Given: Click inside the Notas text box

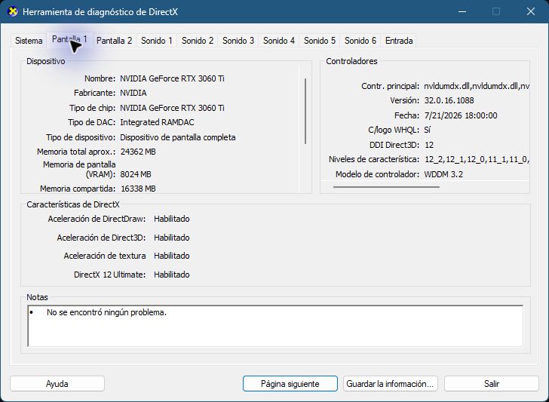Looking at the screenshot, I should tap(275, 326).
